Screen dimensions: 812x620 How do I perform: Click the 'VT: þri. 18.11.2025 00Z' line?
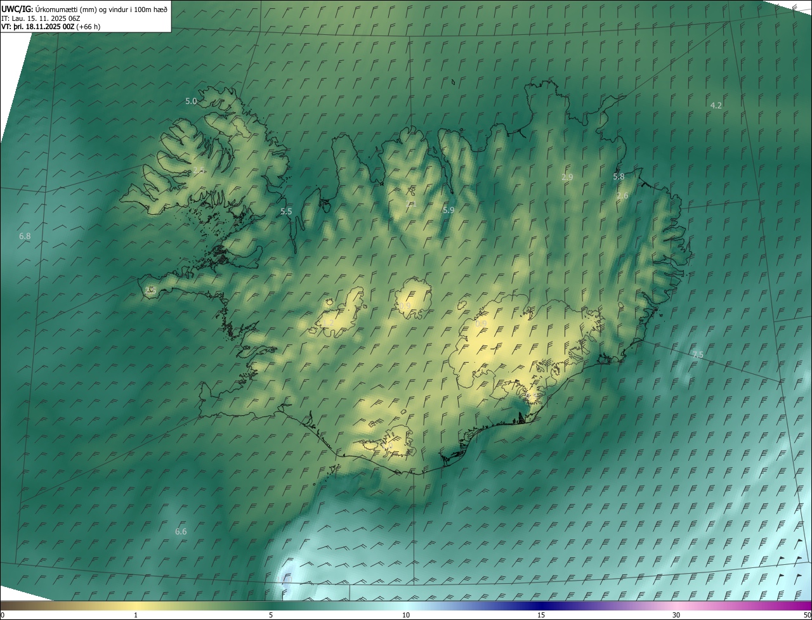pyautogui.click(x=37, y=27)
